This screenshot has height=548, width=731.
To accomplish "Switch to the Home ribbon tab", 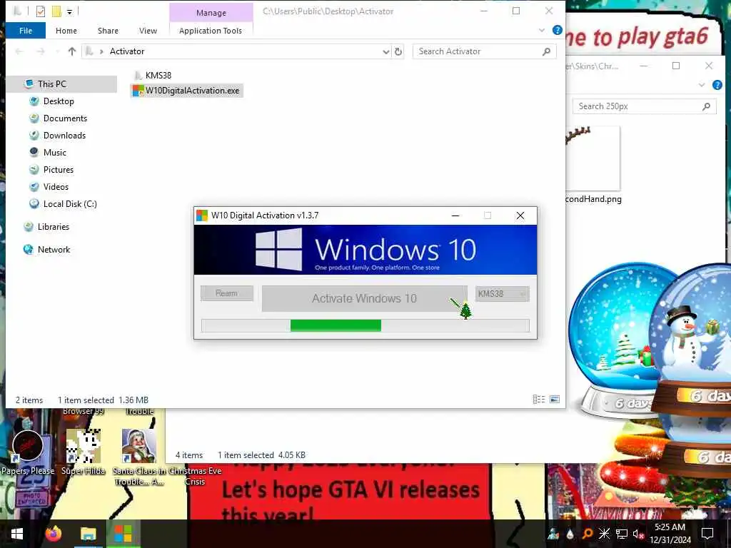I will 66,31.
